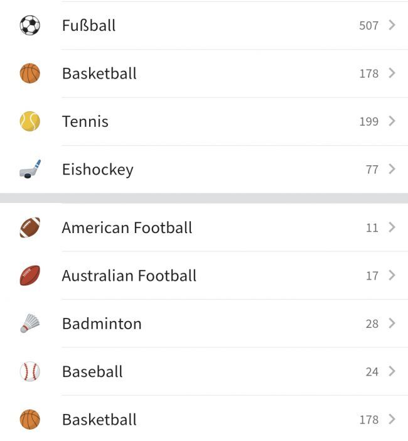Click the soccer ball icon
Image resolution: width=408 pixels, height=441 pixels.
click(x=30, y=26)
